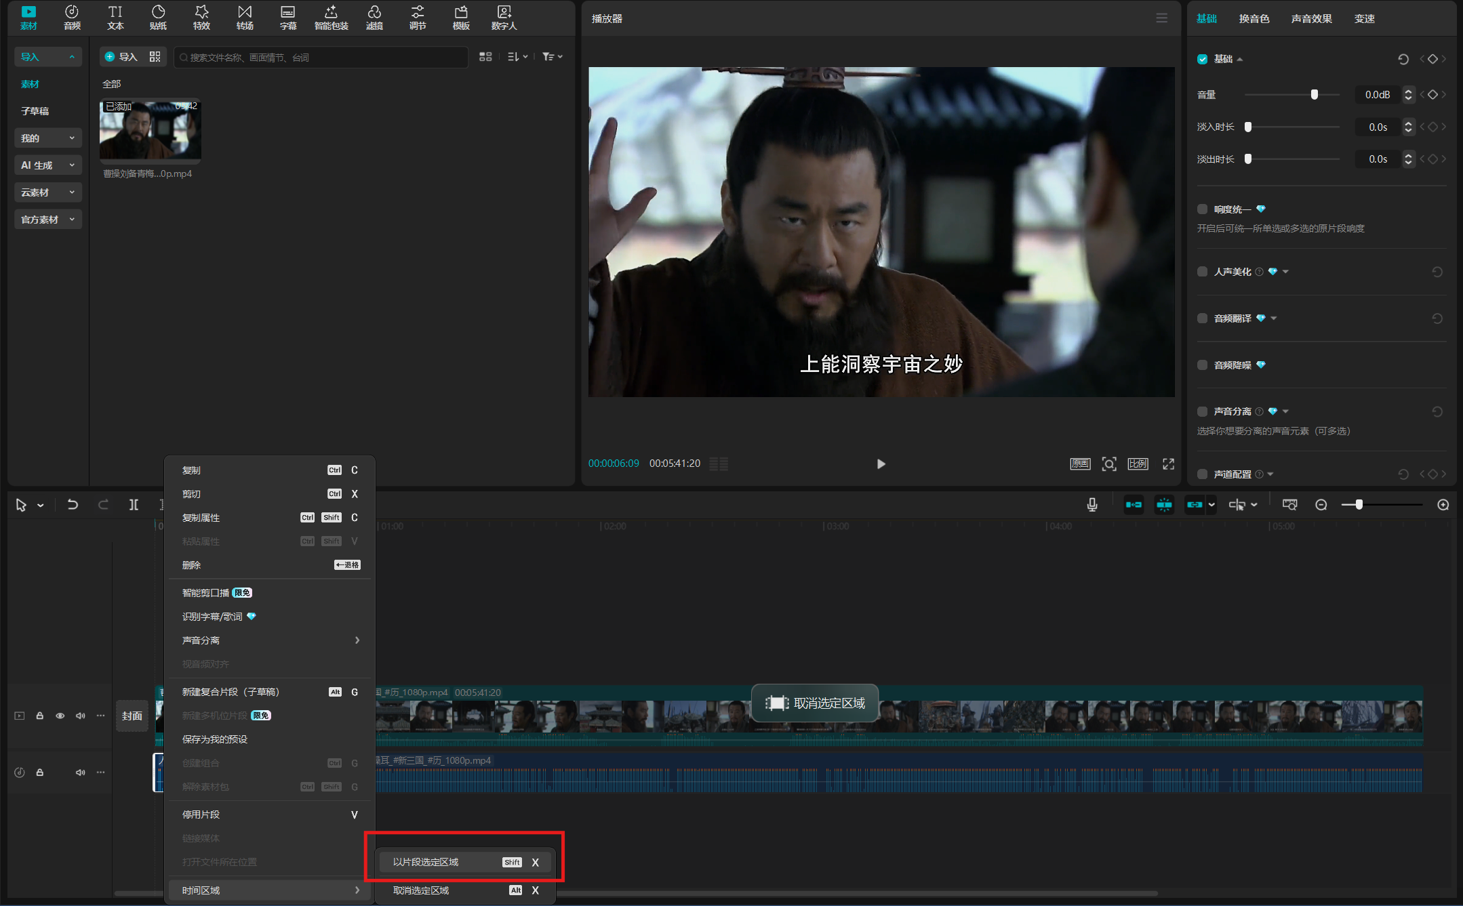Click the zoom out timeline icon
The image size is (1463, 906).
[x=1321, y=505]
